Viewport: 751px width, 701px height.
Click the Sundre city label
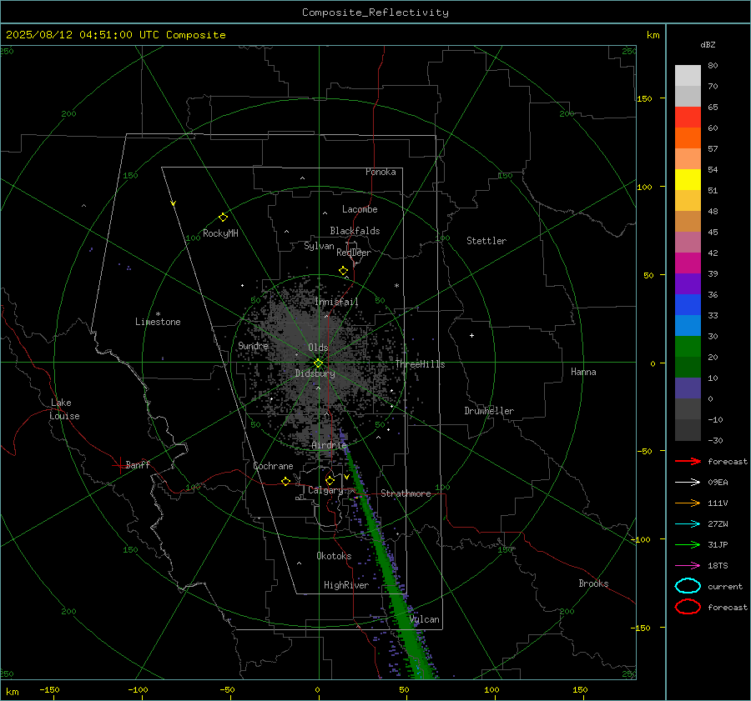tap(253, 345)
